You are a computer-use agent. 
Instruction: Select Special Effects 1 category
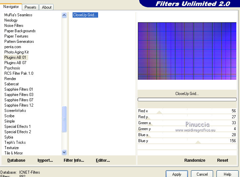17,127
